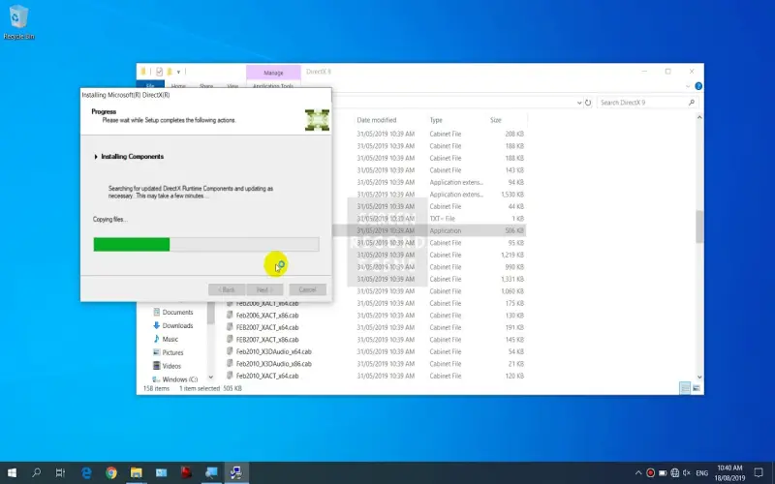The image size is (775, 484).
Task: Click the file list scroll up arrow
Action: click(699, 117)
